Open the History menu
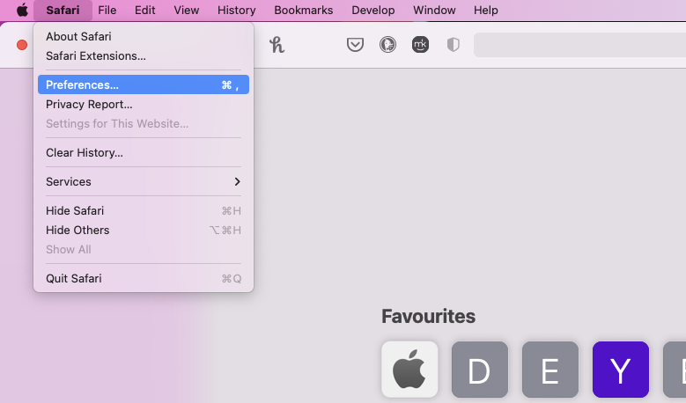Image resolution: width=686 pixels, height=403 pixels. pyautogui.click(x=237, y=10)
